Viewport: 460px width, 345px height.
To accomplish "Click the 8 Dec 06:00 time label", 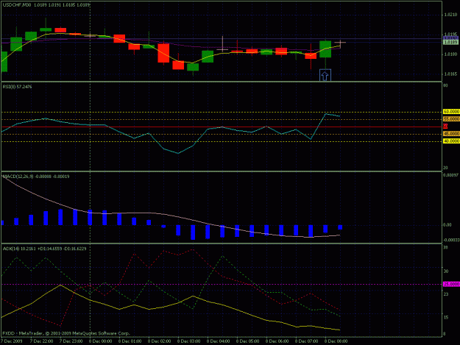I will coord(277,341).
